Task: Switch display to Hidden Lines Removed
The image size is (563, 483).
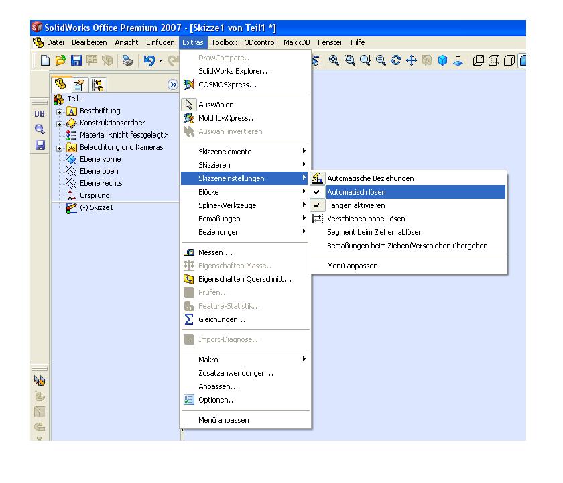Action: pos(509,60)
